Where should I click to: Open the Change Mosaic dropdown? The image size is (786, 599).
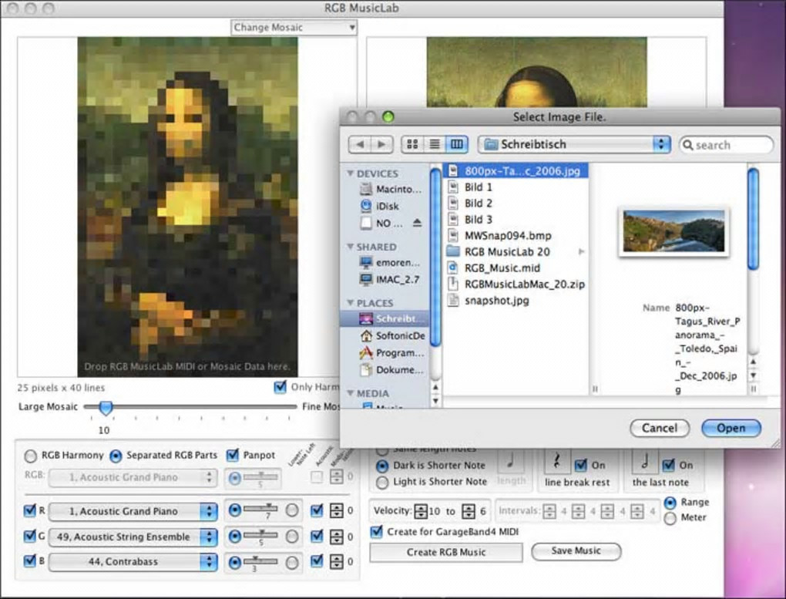[294, 28]
